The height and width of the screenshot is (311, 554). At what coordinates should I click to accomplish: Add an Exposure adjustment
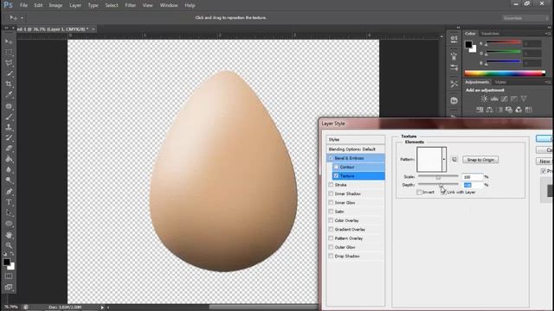(x=513, y=99)
